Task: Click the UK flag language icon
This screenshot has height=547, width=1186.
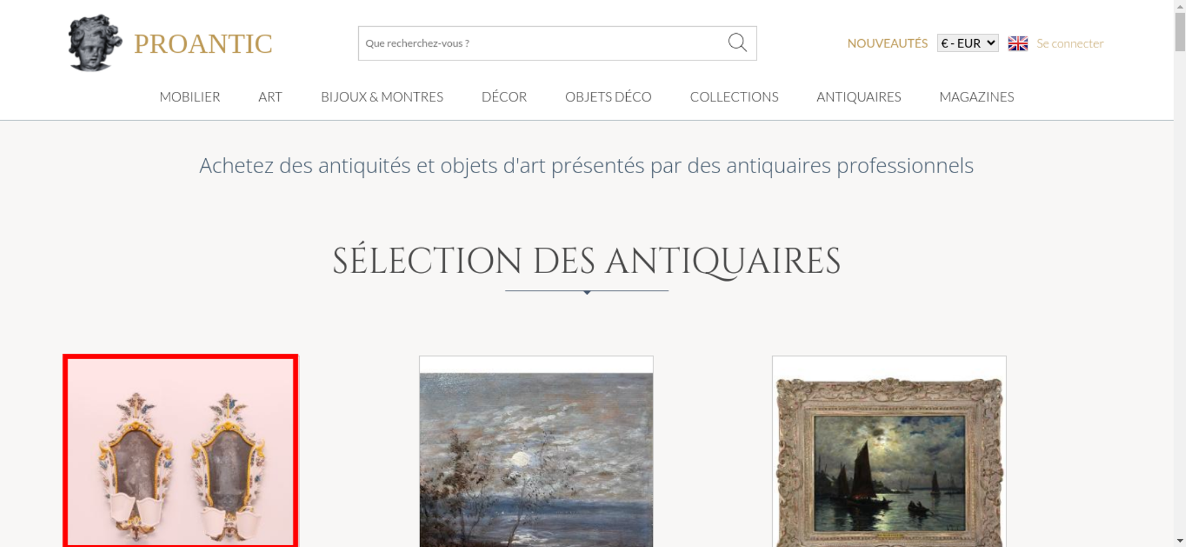Action: pyautogui.click(x=1018, y=43)
